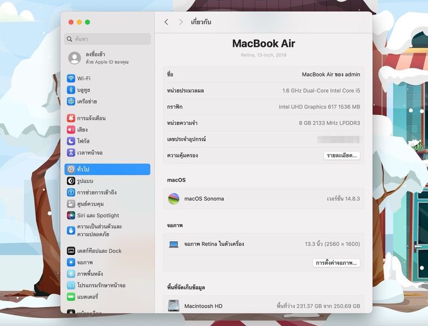Click the macOS Sonoma logo icon
This screenshot has height=326, width=428.
tap(173, 198)
